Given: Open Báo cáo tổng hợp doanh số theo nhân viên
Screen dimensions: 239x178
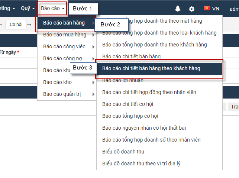Looking at the screenshot, I should click(151, 140).
